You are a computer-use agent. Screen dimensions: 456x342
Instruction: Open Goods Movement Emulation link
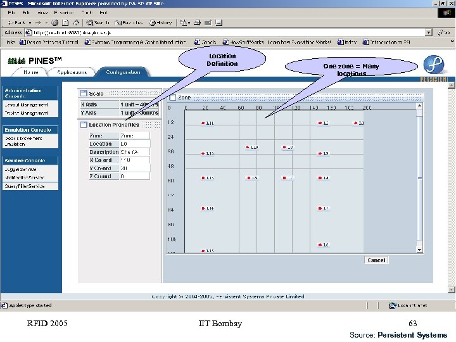pos(30,141)
